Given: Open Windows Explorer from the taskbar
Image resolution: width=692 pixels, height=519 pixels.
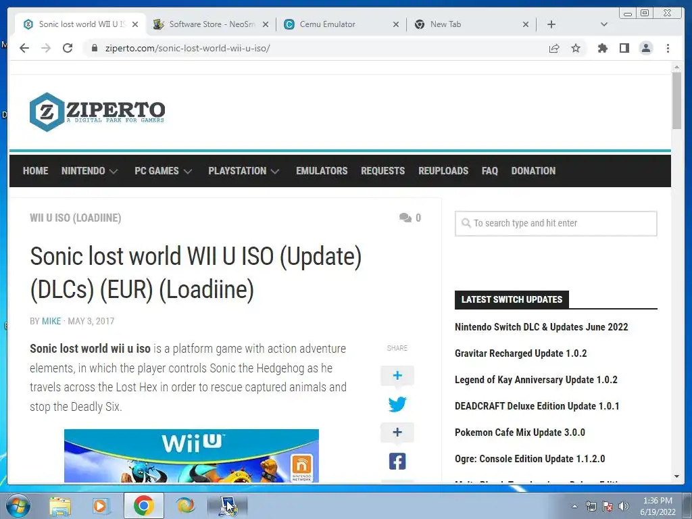Looking at the screenshot, I should pos(60,505).
